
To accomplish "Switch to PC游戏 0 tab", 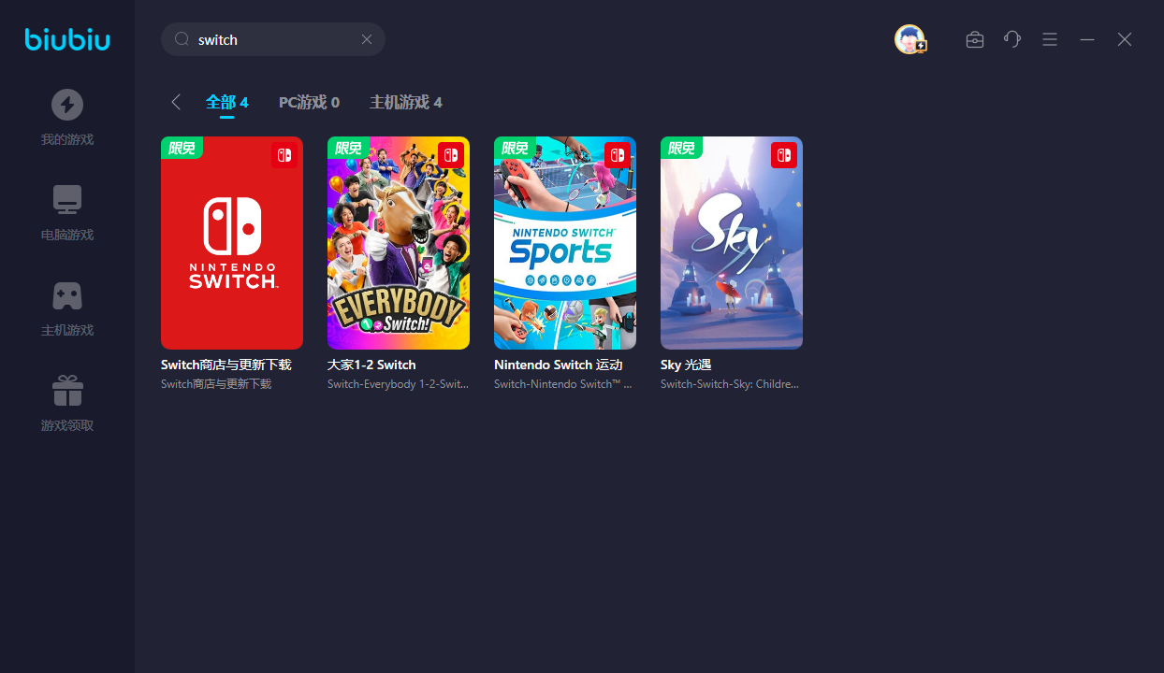I will 309,102.
